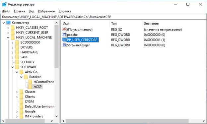Click HARDWARE folder icon
The width and height of the screenshot is (207, 124).
click(17, 52)
